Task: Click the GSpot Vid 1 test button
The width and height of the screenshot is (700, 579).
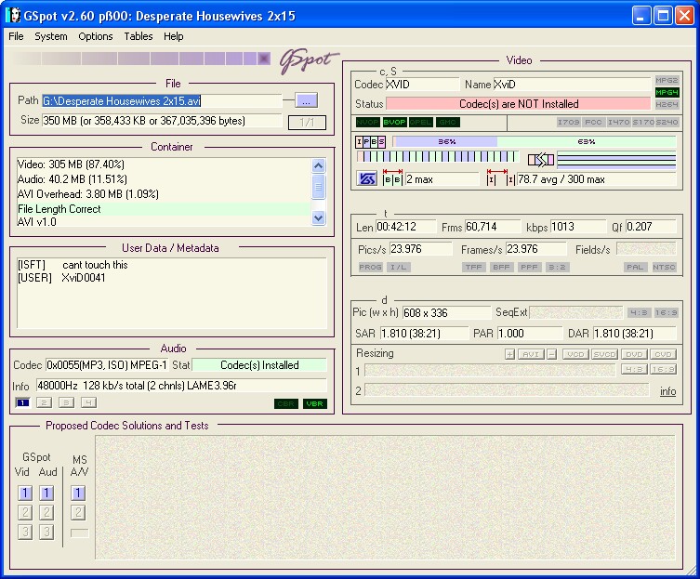Action: [x=25, y=493]
